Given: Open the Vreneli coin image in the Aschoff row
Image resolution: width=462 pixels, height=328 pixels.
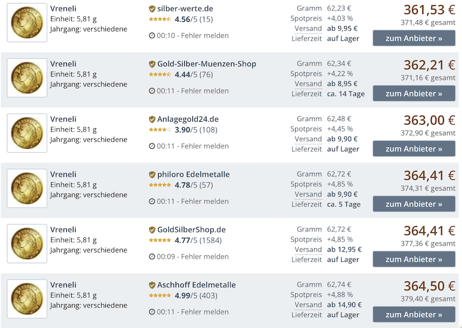Looking at the screenshot, I should [x=27, y=299].
